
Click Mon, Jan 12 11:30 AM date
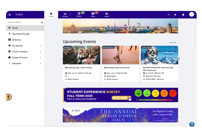[79, 73]
